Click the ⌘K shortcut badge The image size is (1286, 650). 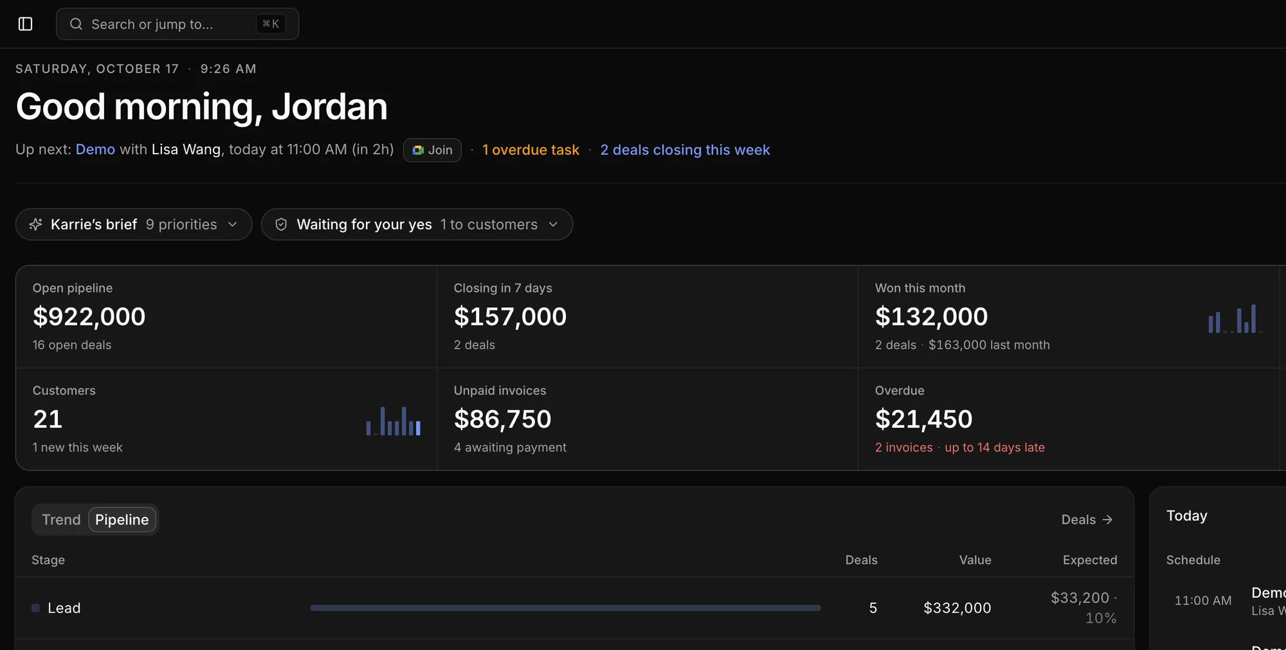coord(271,24)
